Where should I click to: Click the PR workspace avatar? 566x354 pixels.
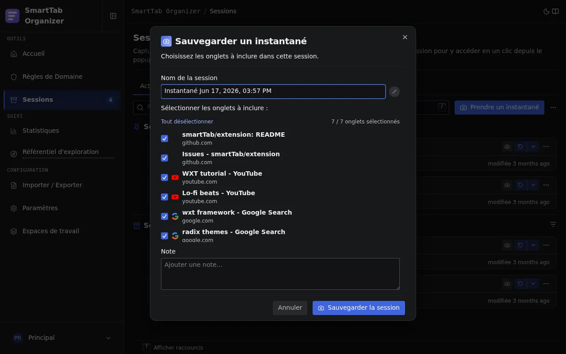tap(18, 338)
